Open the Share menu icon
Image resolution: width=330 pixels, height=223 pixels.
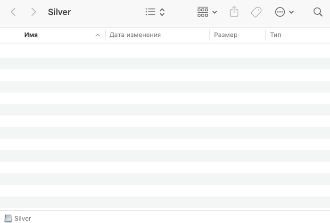point(234,12)
